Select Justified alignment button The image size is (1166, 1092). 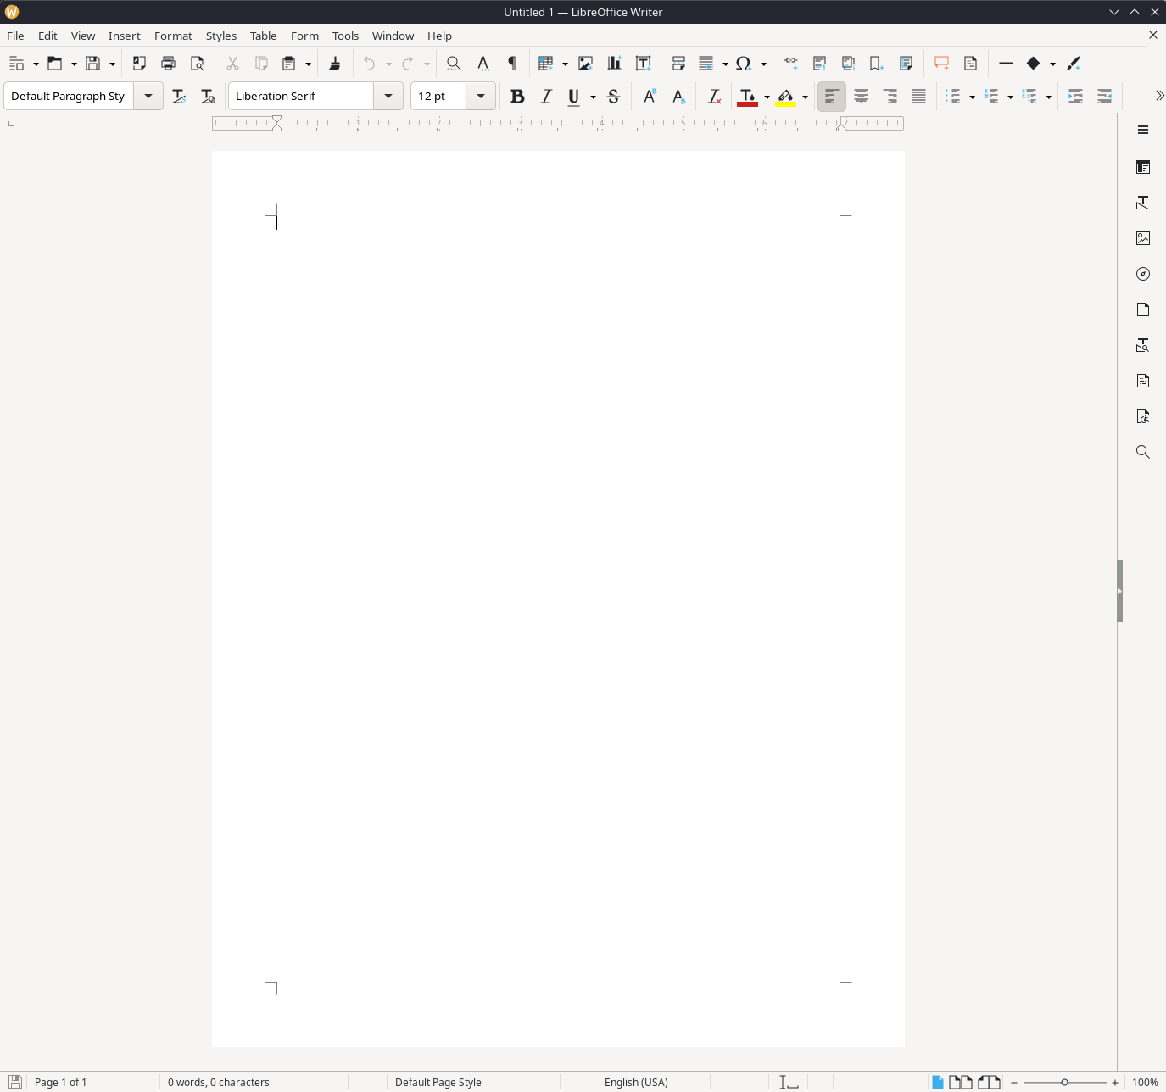click(x=918, y=97)
